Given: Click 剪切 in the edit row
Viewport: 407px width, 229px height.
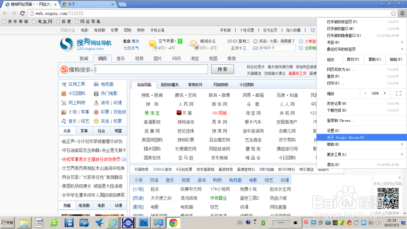Looking at the screenshot, I should click(x=353, y=59).
